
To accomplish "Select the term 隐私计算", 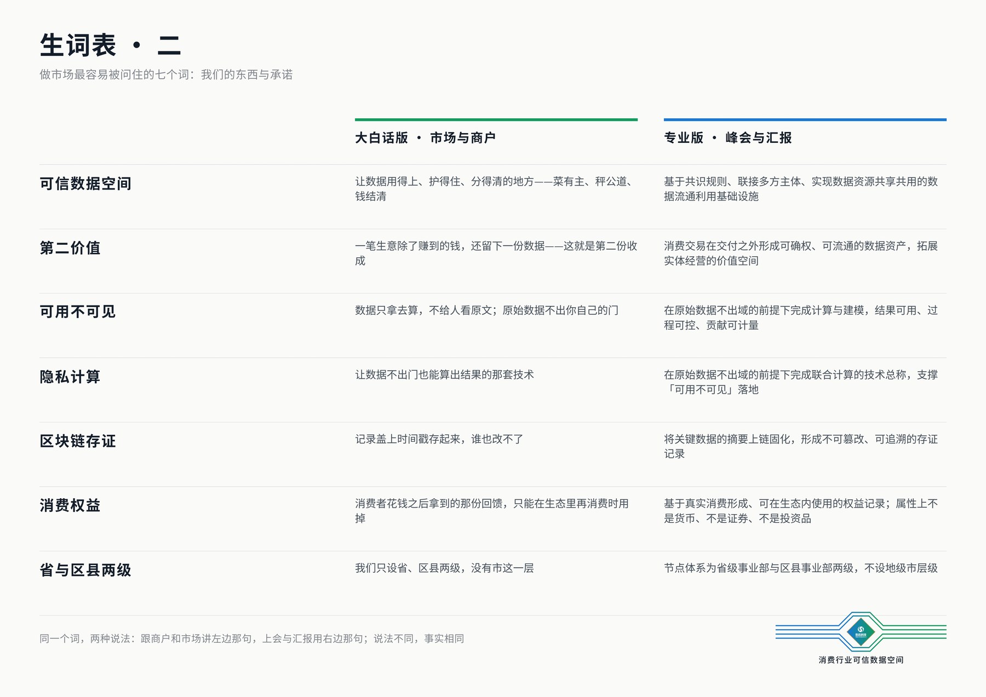I will (x=70, y=377).
